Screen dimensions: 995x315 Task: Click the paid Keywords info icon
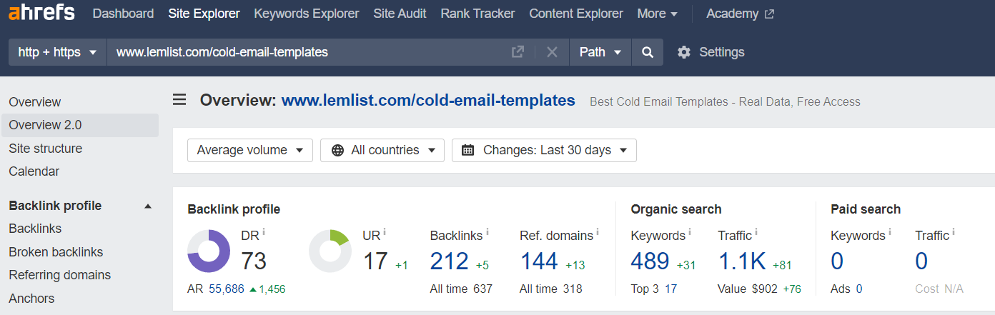(x=890, y=232)
